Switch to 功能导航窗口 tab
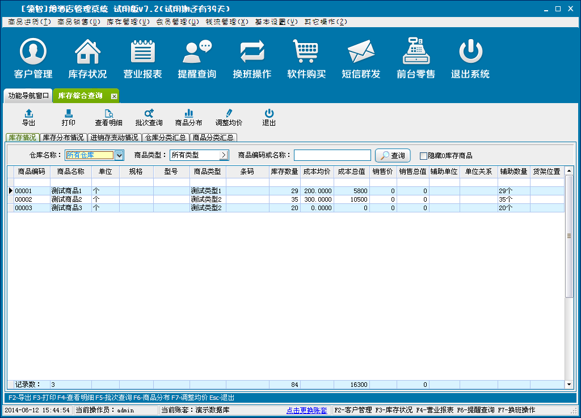The height and width of the screenshot is (418, 581). tap(28, 96)
